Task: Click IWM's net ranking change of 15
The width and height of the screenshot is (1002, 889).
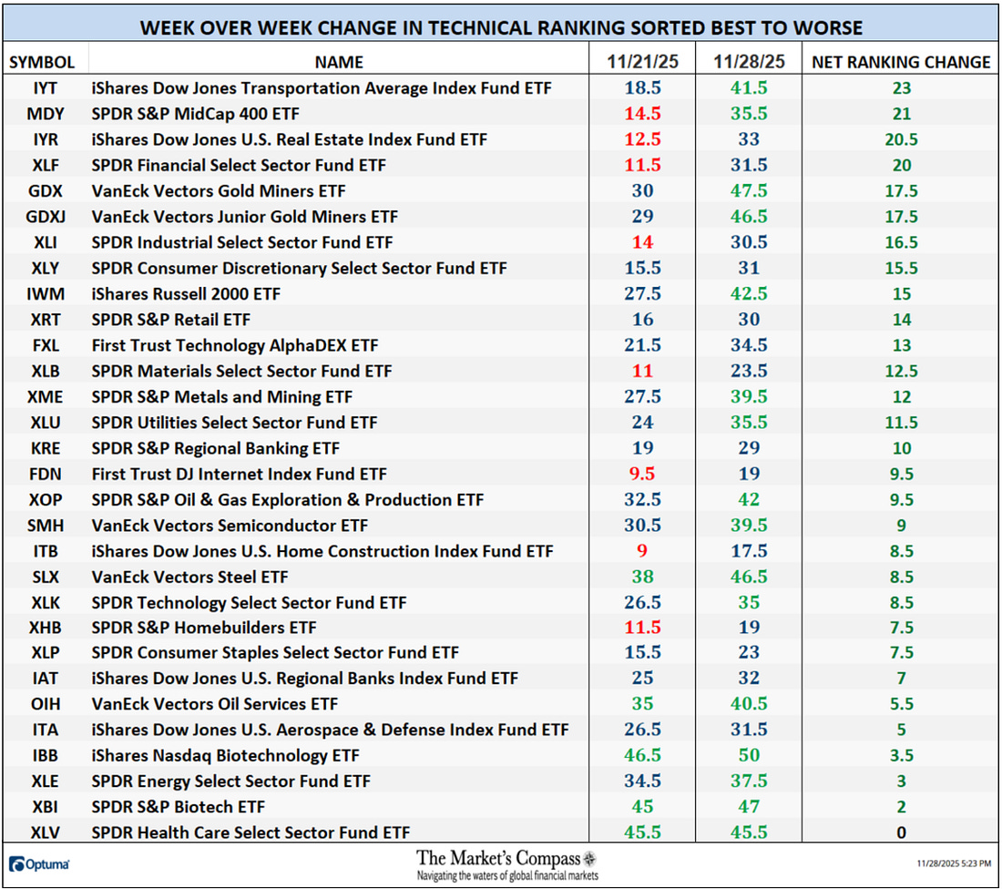Action: click(x=901, y=294)
